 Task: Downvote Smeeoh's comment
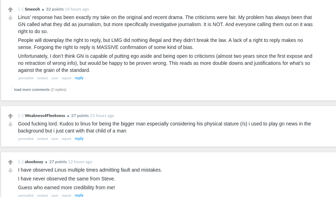10,18
